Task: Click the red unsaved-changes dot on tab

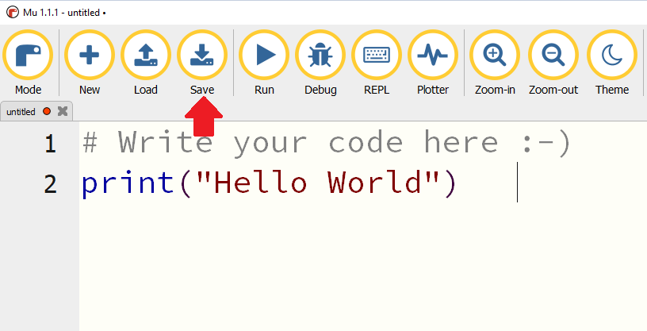Action: [x=47, y=111]
